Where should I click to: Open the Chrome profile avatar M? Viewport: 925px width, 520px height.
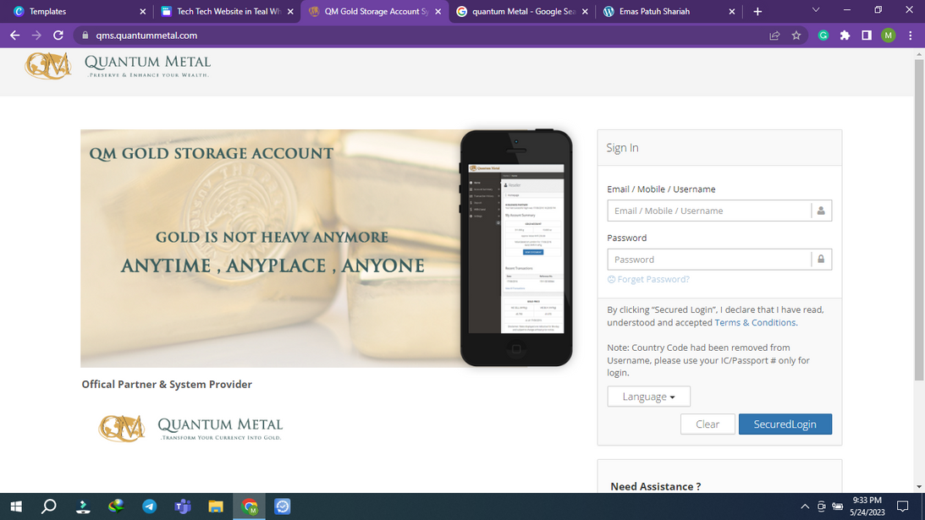[889, 36]
